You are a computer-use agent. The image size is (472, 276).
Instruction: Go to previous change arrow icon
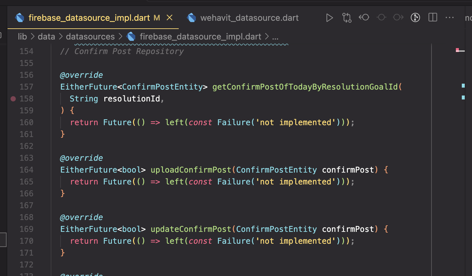(364, 17)
